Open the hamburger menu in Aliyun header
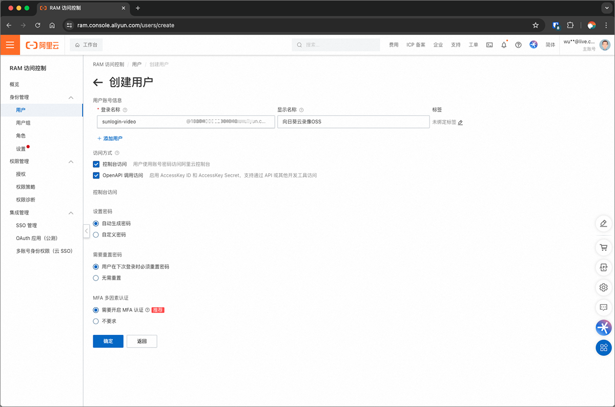Viewport: 615px width, 407px height. tap(10, 45)
